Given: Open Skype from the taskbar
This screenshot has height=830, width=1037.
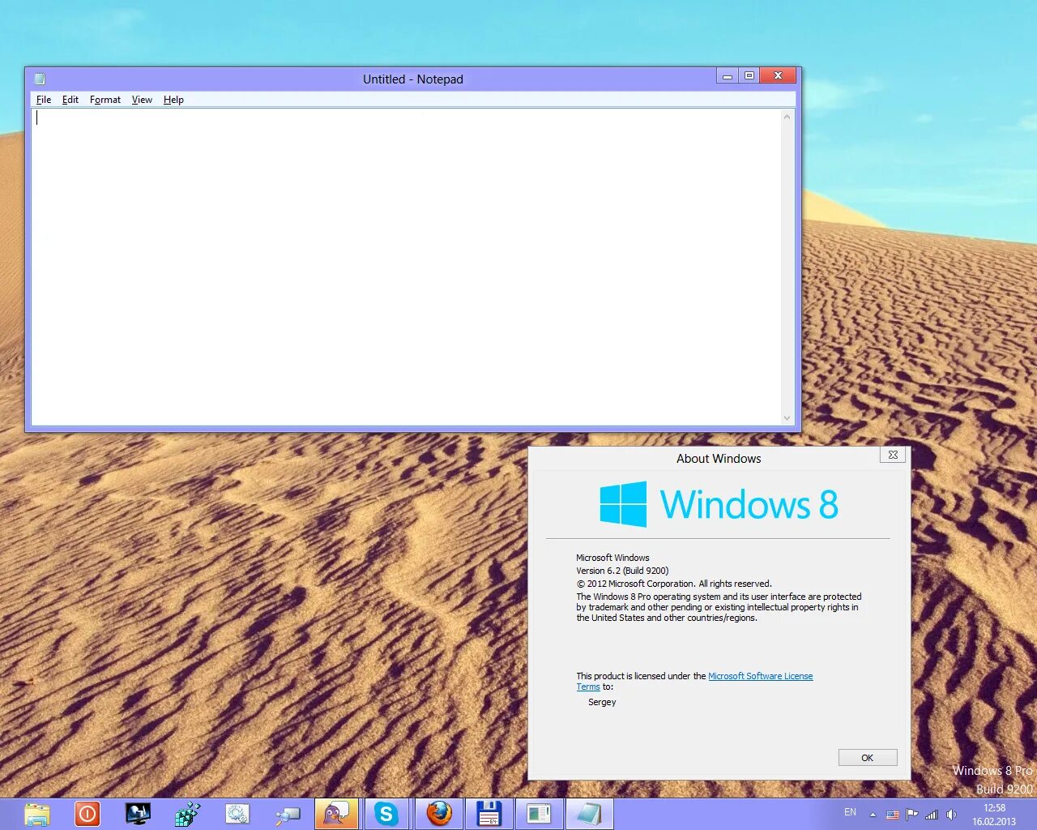Looking at the screenshot, I should click(x=386, y=814).
